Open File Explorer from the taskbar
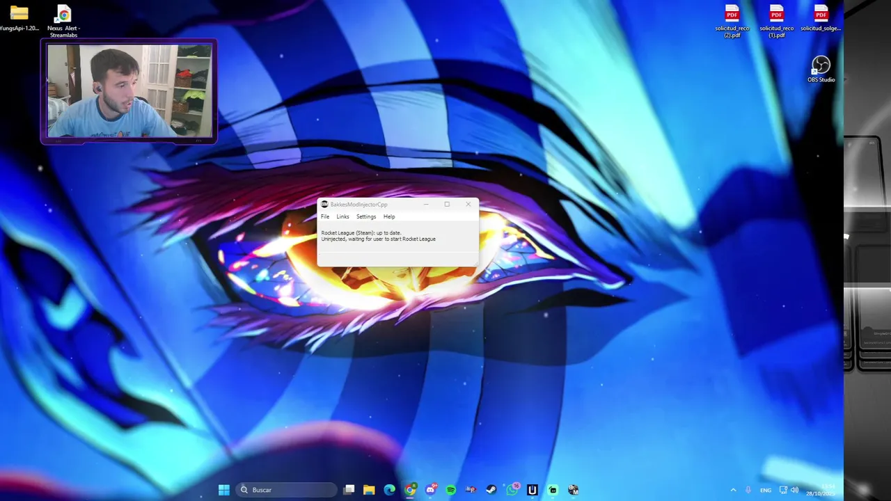This screenshot has height=501, width=891. click(369, 490)
